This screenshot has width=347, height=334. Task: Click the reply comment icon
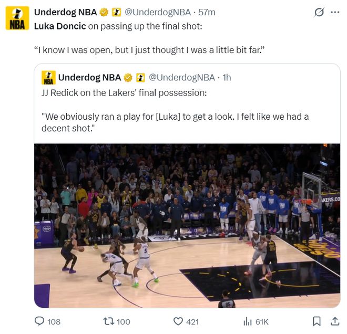click(x=40, y=321)
